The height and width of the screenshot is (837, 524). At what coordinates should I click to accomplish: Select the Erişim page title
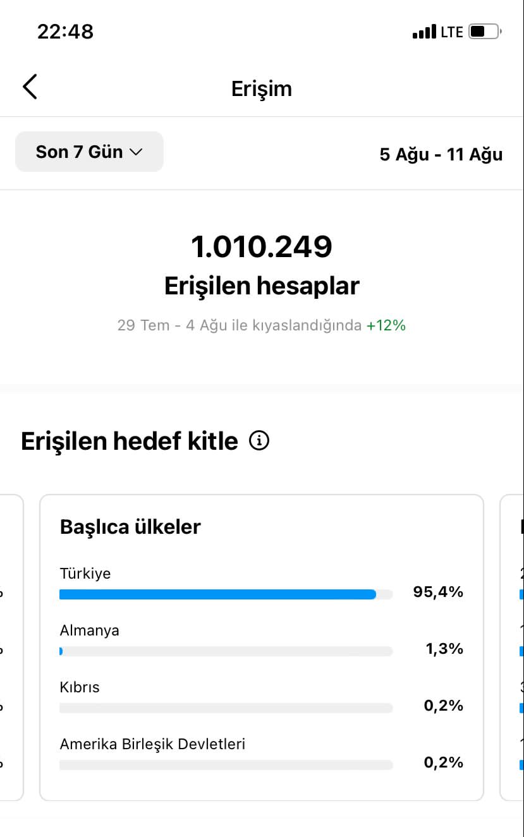pyautogui.click(x=262, y=88)
